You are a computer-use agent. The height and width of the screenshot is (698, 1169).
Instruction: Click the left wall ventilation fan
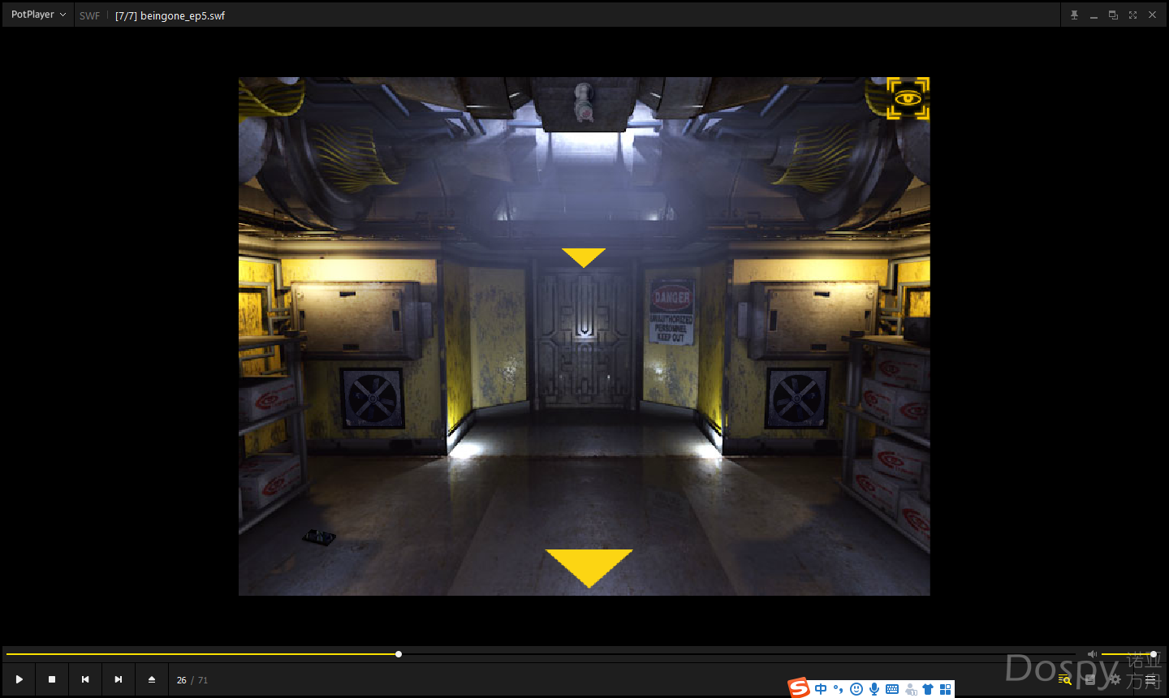click(x=372, y=399)
